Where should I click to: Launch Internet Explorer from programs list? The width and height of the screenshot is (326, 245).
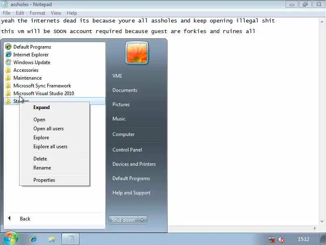(x=55, y=55)
